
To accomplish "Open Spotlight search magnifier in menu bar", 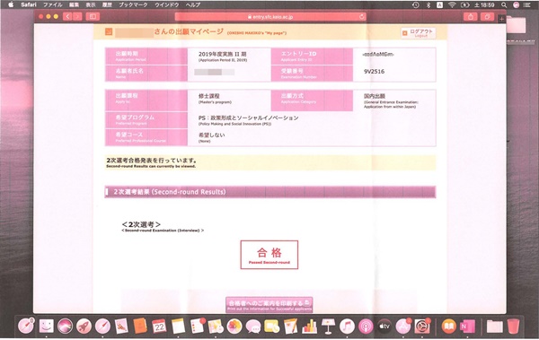I will point(504,4).
